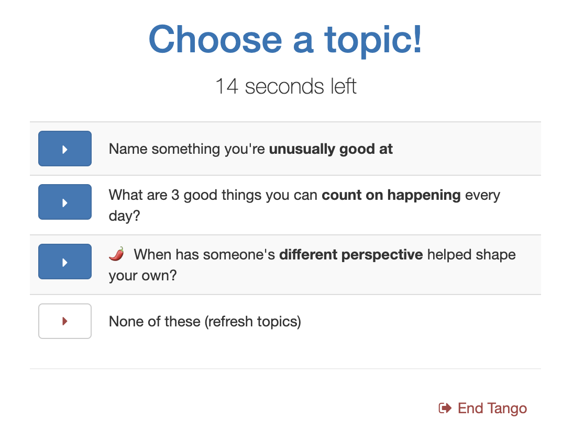573x431 pixels.
Task: Click the bold words "count on happening"
Action: pos(391,195)
